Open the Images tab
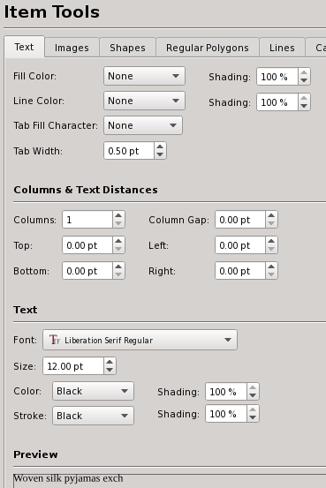This screenshot has height=488, width=326. click(x=72, y=48)
